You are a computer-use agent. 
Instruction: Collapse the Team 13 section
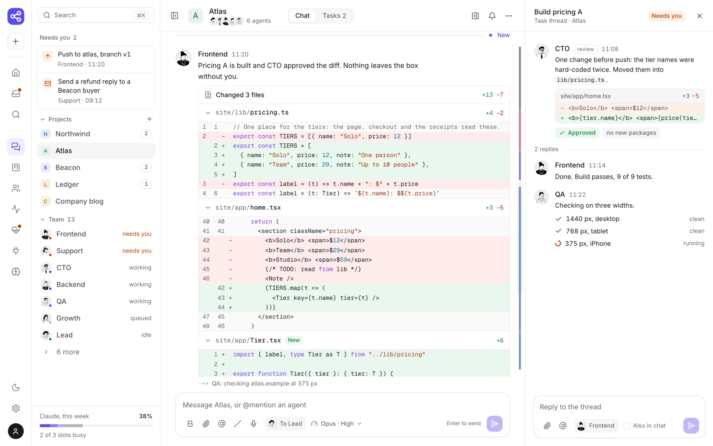pos(42,219)
